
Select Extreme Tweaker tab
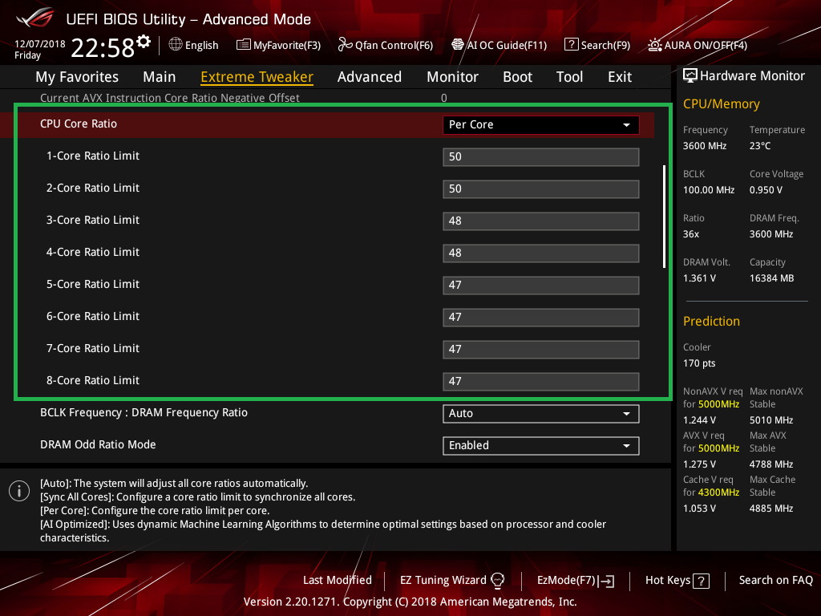257,77
